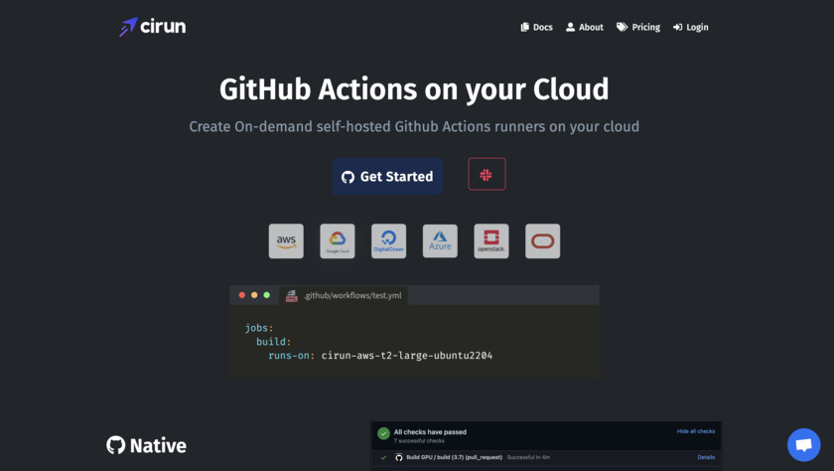Click the runs-on label text in code
Screen dimensions: 834x471
click(x=292, y=356)
